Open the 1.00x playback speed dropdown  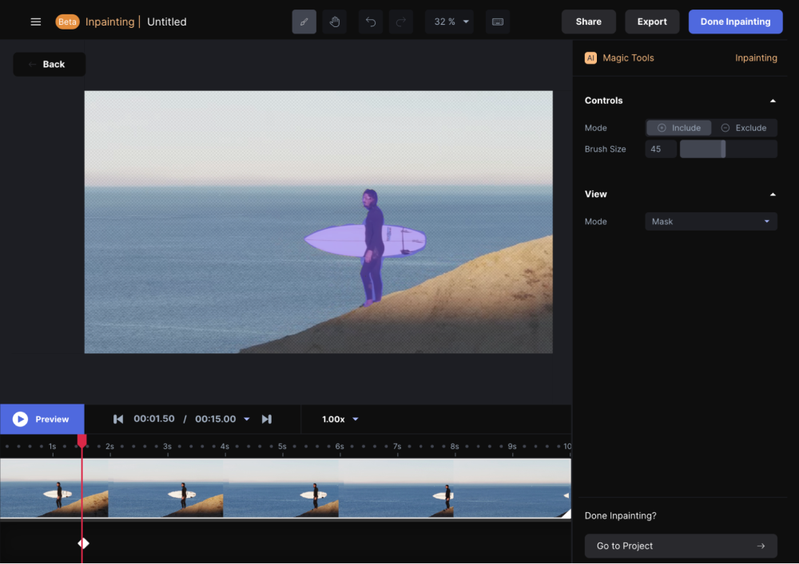click(x=340, y=419)
